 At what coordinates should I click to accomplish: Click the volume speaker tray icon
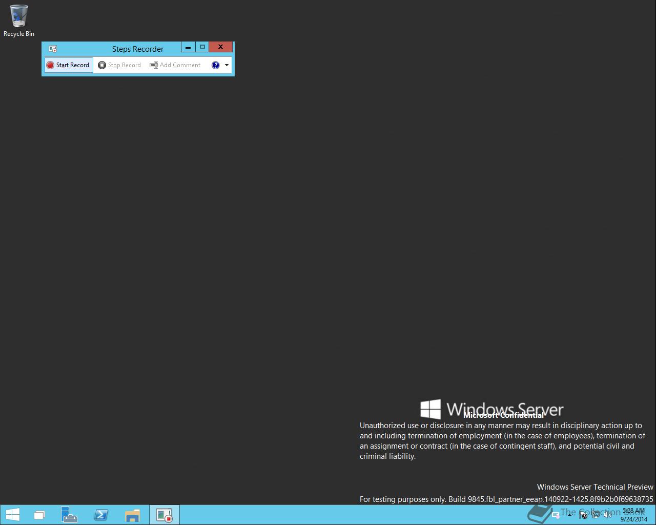pos(608,515)
